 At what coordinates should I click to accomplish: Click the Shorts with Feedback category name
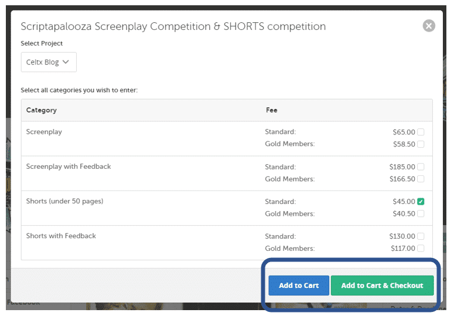coord(61,236)
